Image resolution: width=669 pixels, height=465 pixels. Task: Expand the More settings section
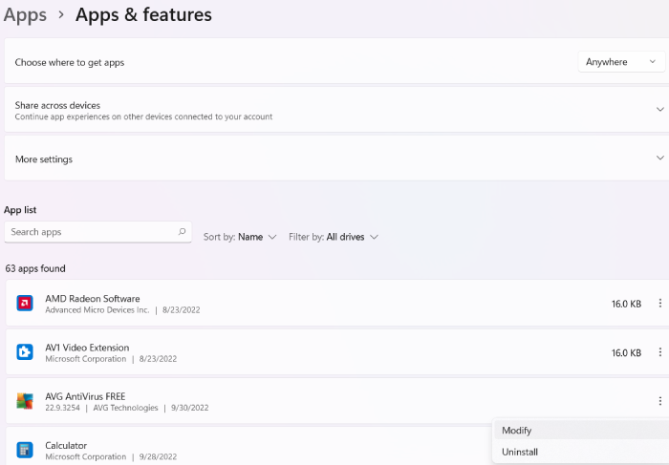point(659,159)
